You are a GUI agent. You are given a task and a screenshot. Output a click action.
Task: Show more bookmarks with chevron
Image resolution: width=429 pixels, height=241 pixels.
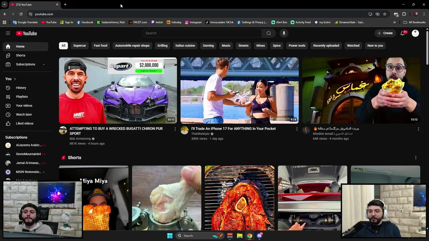394,22
